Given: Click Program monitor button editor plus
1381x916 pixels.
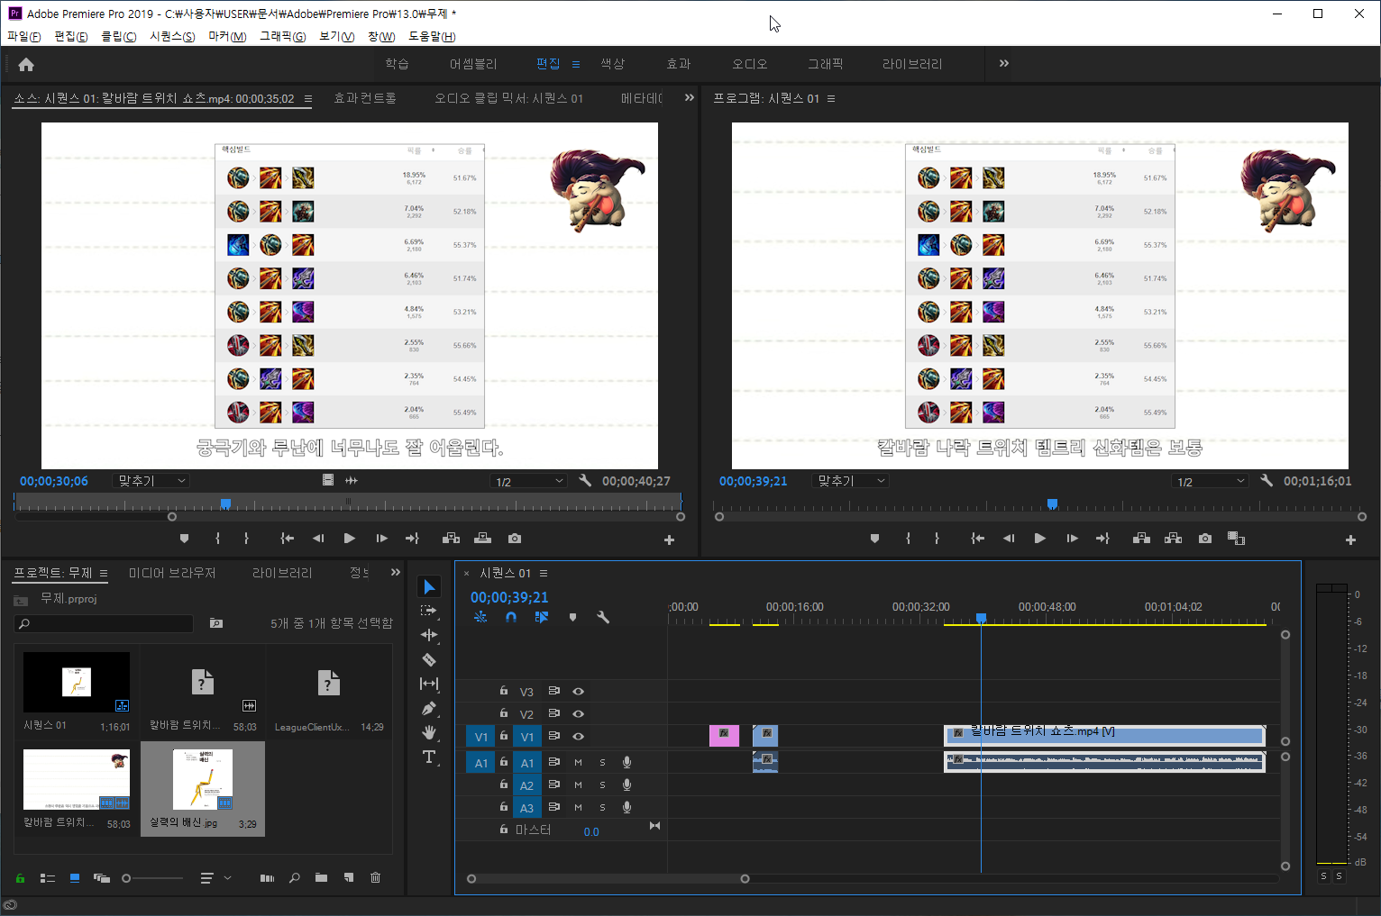Looking at the screenshot, I should point(1350,540).
